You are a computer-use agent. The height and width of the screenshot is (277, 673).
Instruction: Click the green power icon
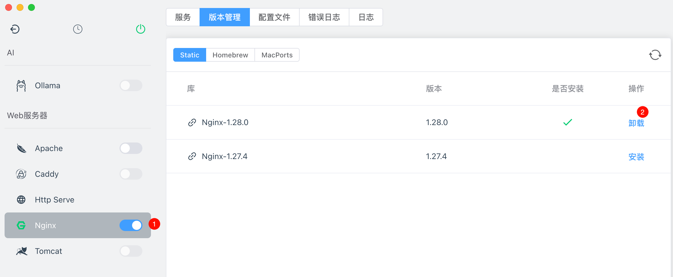[x=141, y=29]
